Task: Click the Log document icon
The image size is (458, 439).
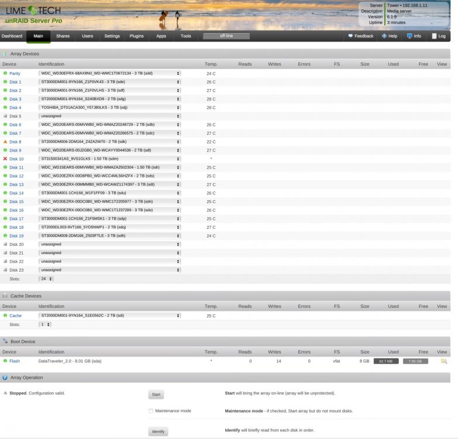Action: coord(435,36)
